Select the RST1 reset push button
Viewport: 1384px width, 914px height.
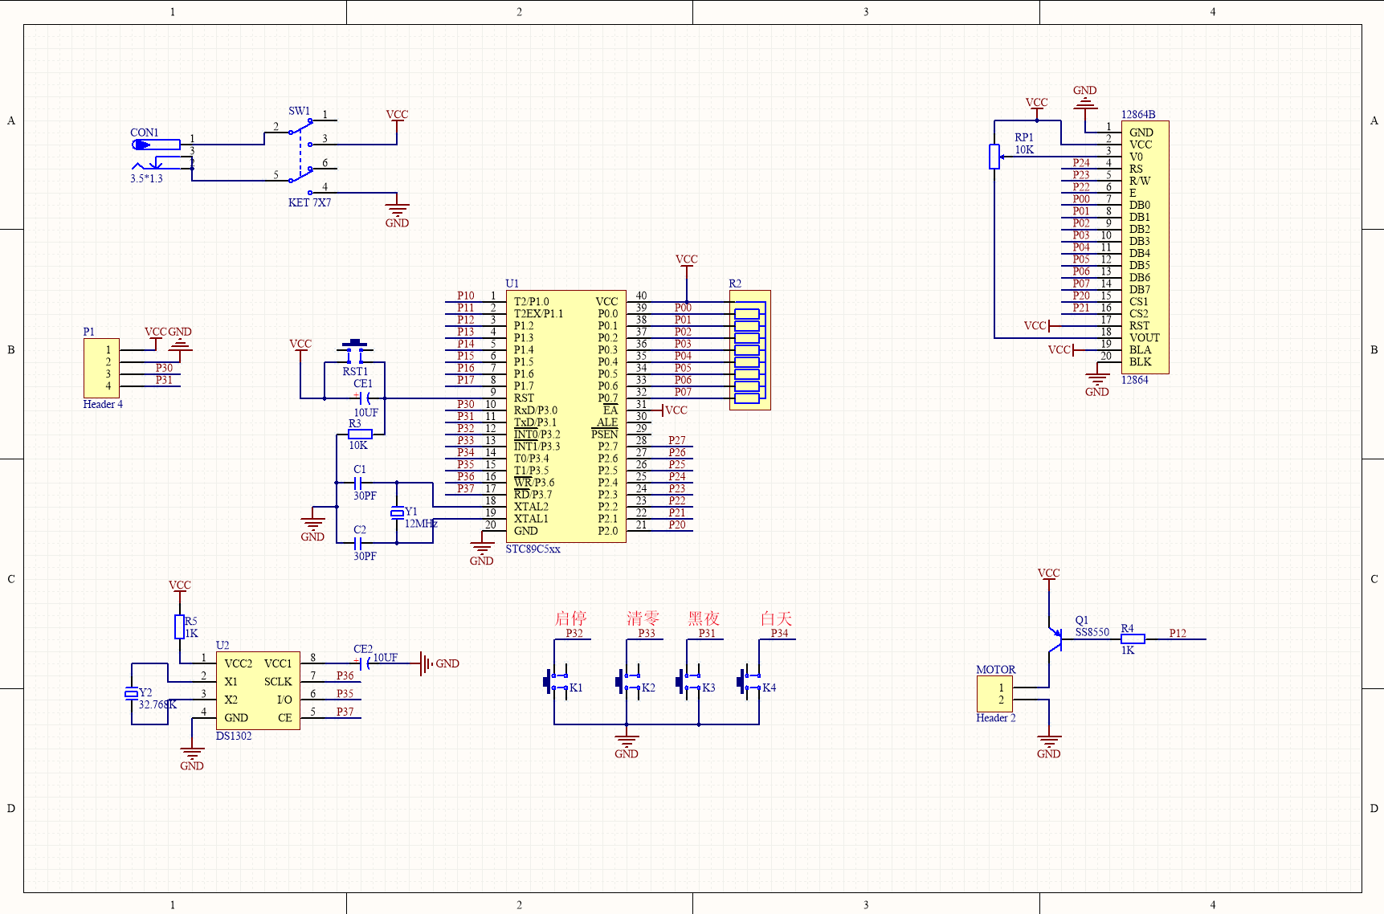pos(354,347)
